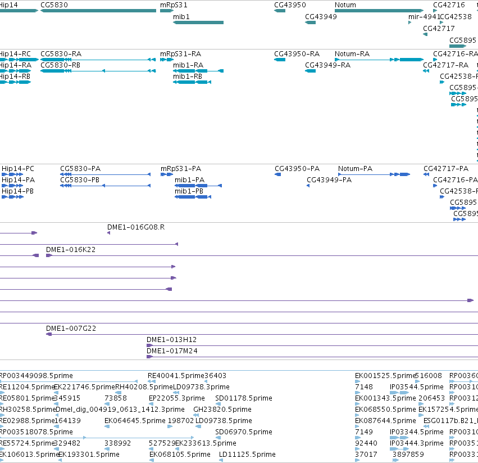Select transcript Notum-RA
The width and height of the screenshot is (478, 463).
pos(379,60)
